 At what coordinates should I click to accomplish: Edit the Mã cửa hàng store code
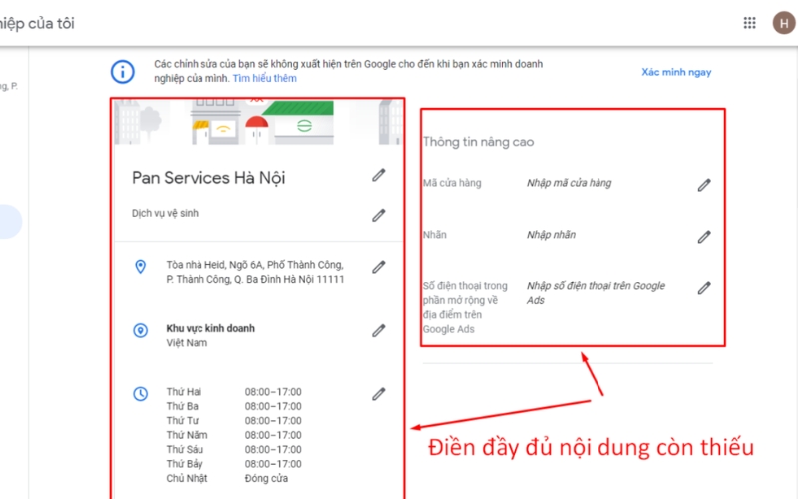(704, 185)
